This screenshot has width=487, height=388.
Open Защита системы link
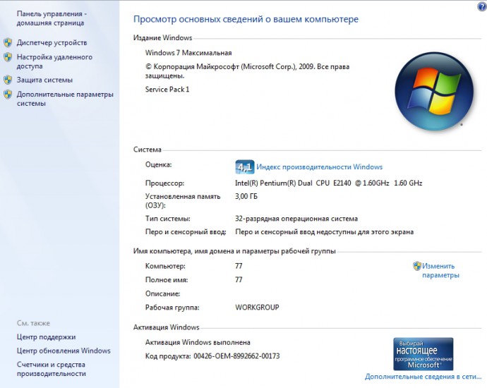(44, 80)
